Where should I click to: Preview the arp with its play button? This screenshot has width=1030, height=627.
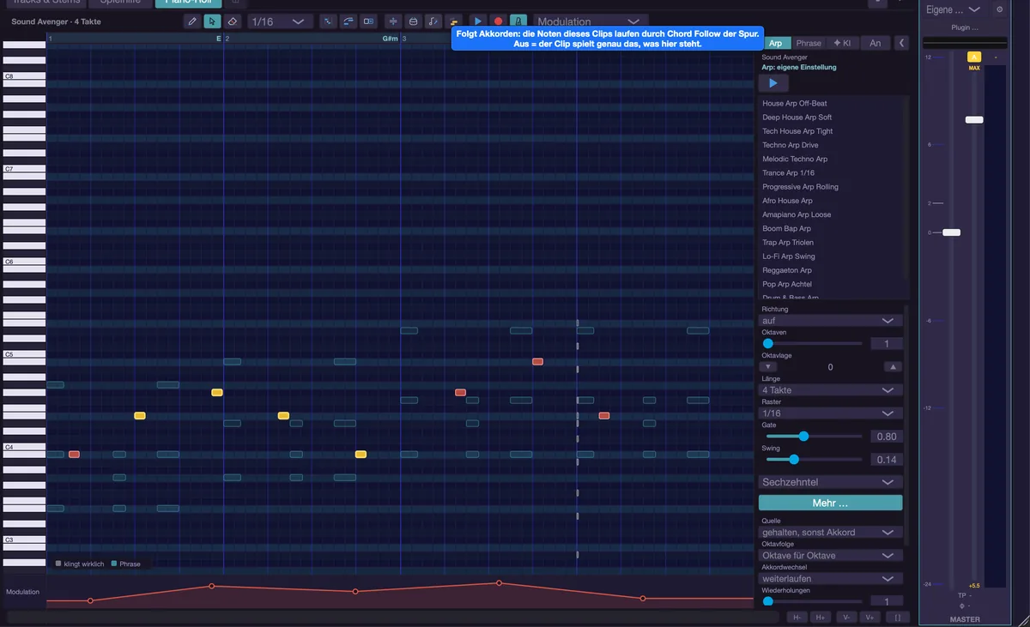pyautogui.click(x=773, y=83)
